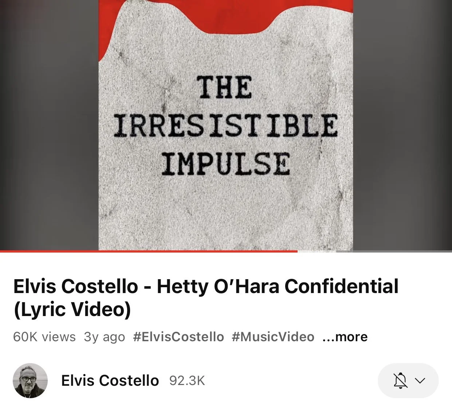452x404 pixels.
Task: Click the 92.3K subscriber count
Action: pos(187,381)
